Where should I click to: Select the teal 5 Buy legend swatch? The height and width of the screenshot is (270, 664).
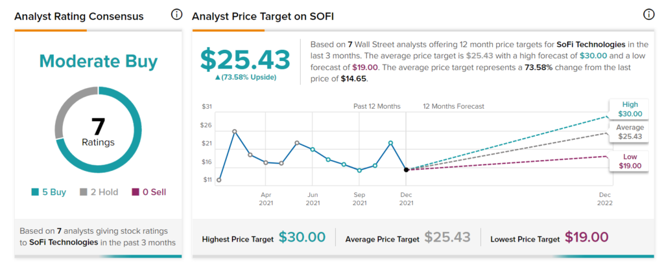(x=35, y=192)
